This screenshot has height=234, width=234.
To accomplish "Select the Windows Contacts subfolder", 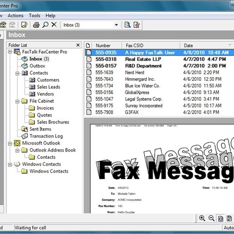I will 49,171.
